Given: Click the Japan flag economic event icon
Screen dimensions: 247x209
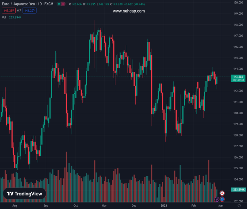Looking at the screenshot, I should 222,193.
